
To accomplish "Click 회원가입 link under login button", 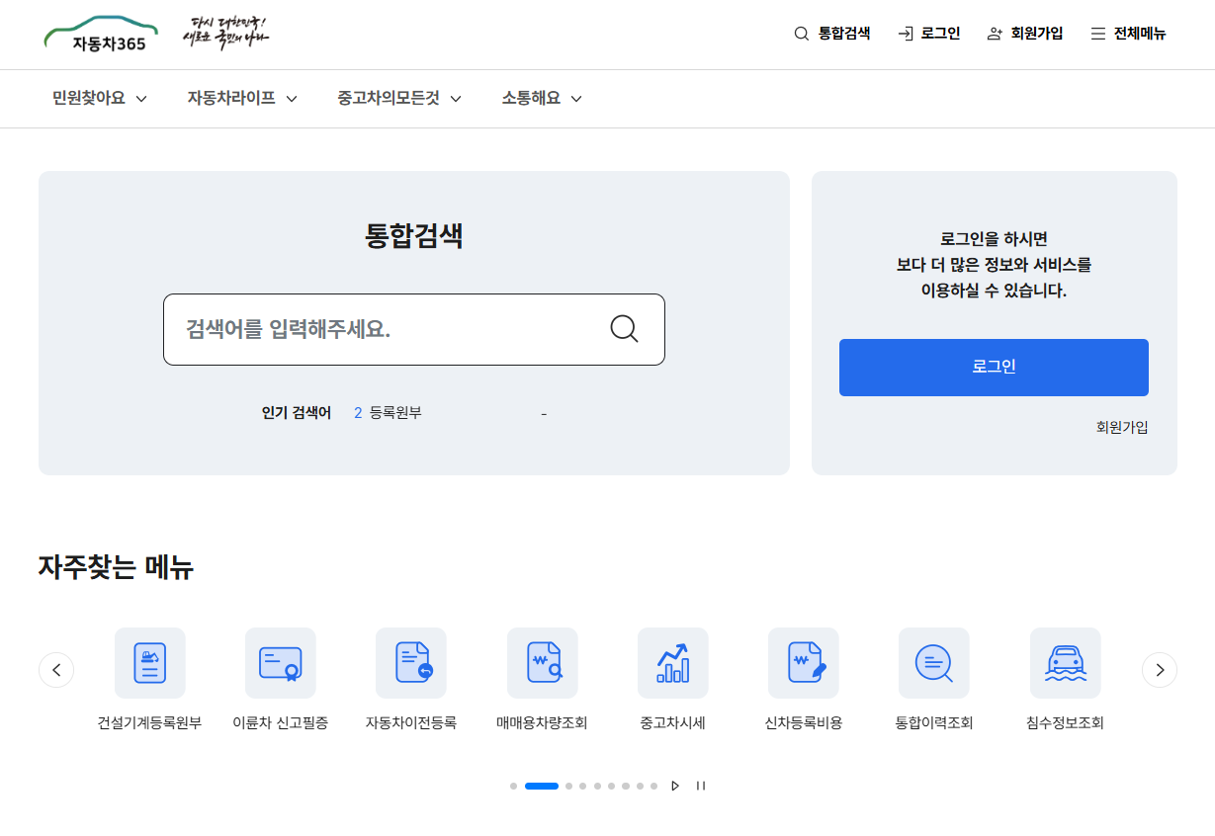I will point(1122,428).
